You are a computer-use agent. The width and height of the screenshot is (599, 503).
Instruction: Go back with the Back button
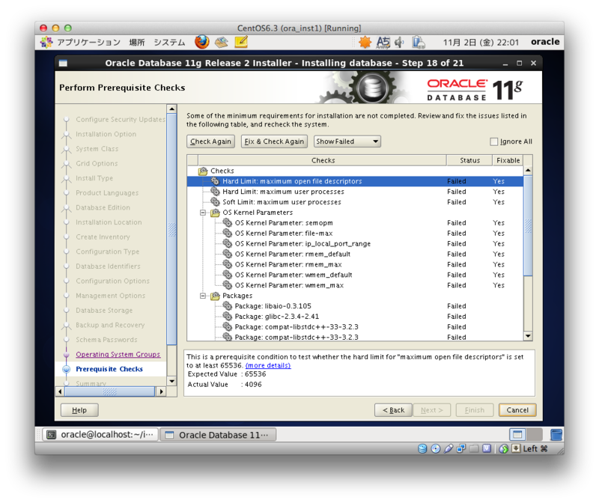(x=393, y=409)
